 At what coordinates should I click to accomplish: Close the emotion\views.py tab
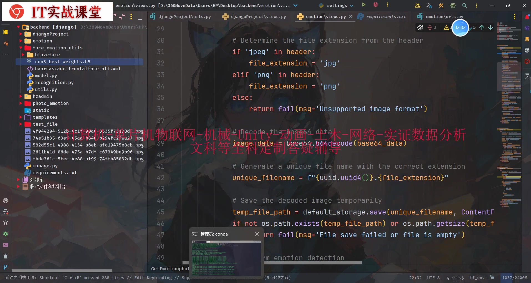350,17
